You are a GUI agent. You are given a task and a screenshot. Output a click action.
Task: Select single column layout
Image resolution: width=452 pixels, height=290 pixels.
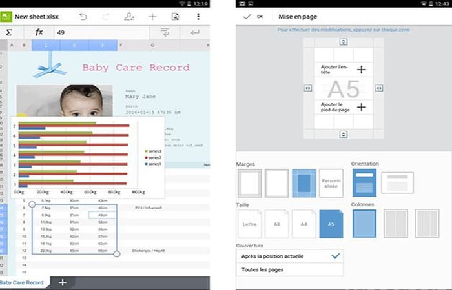pyautogui.click(x=364, y=224)
